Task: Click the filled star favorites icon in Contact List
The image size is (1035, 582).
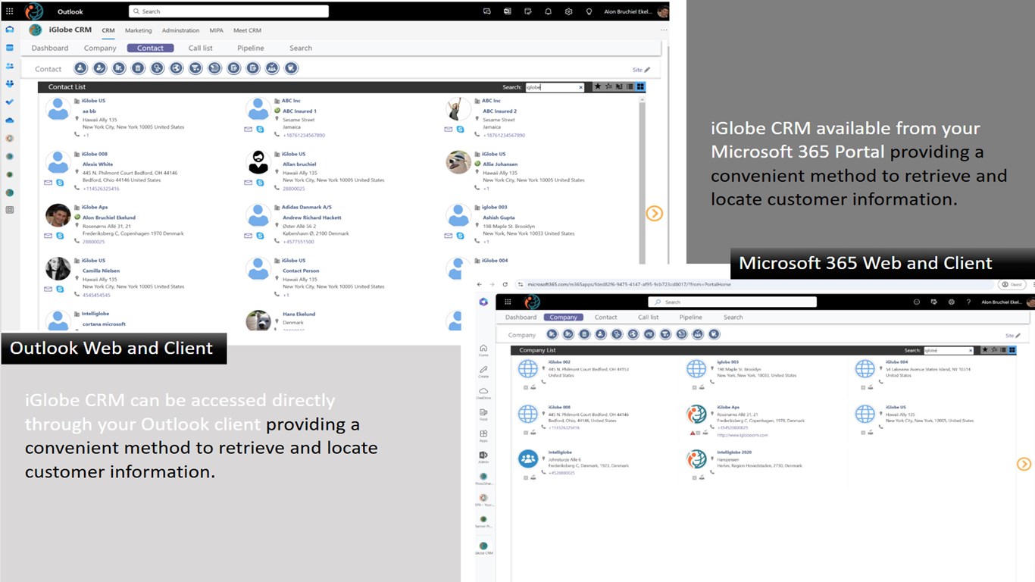Action: click(x=597, y=87)
